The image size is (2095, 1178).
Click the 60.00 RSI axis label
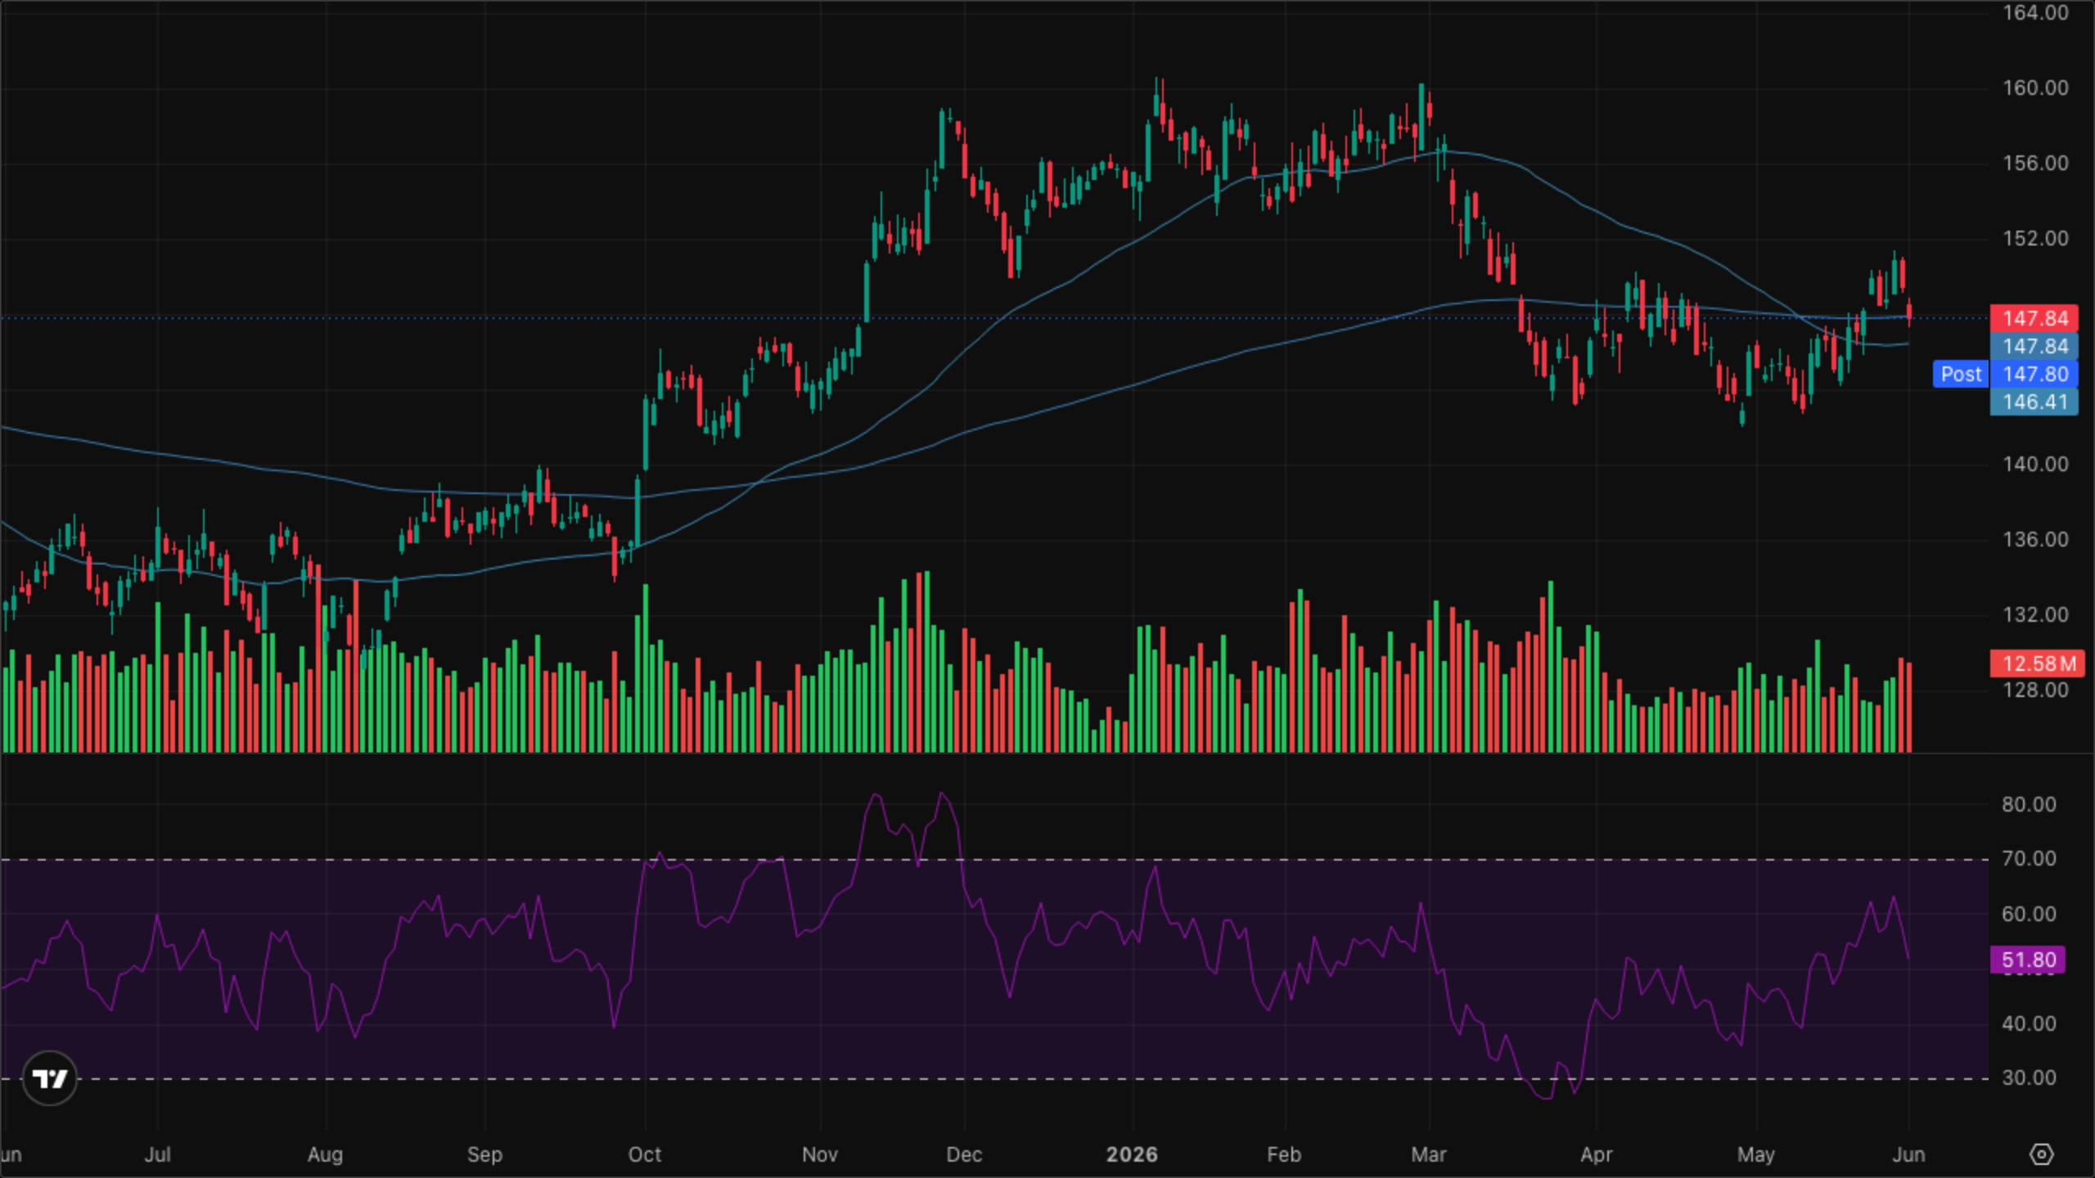point(2029,915)
